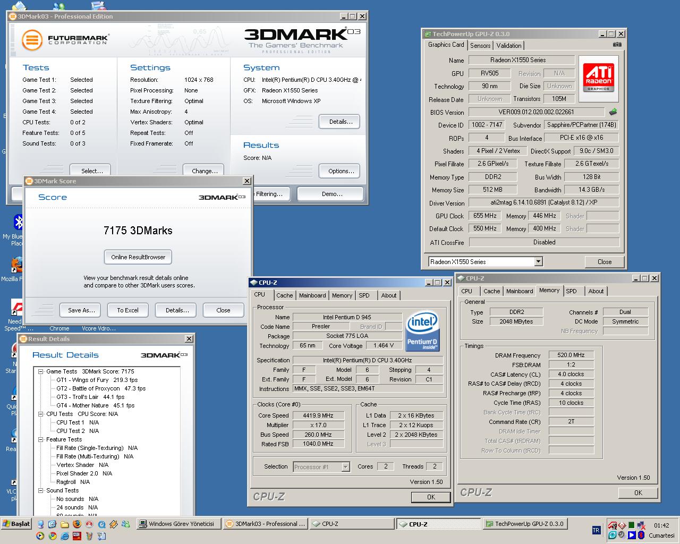Image resolution: width=680 pixels, height=544 pixels.
Task: Click the ATI Catalyst tray icon
Action: (613, 525)
